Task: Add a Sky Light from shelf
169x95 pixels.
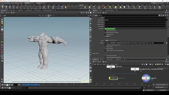Action: coord(120,8)
